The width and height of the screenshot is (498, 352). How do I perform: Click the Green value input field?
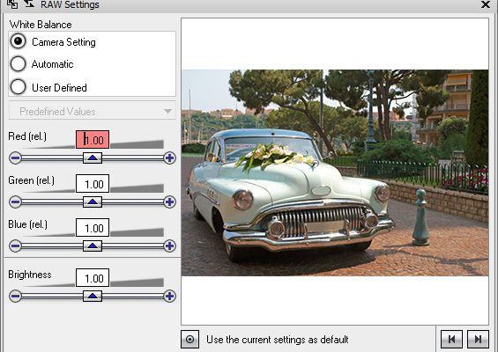93,183
